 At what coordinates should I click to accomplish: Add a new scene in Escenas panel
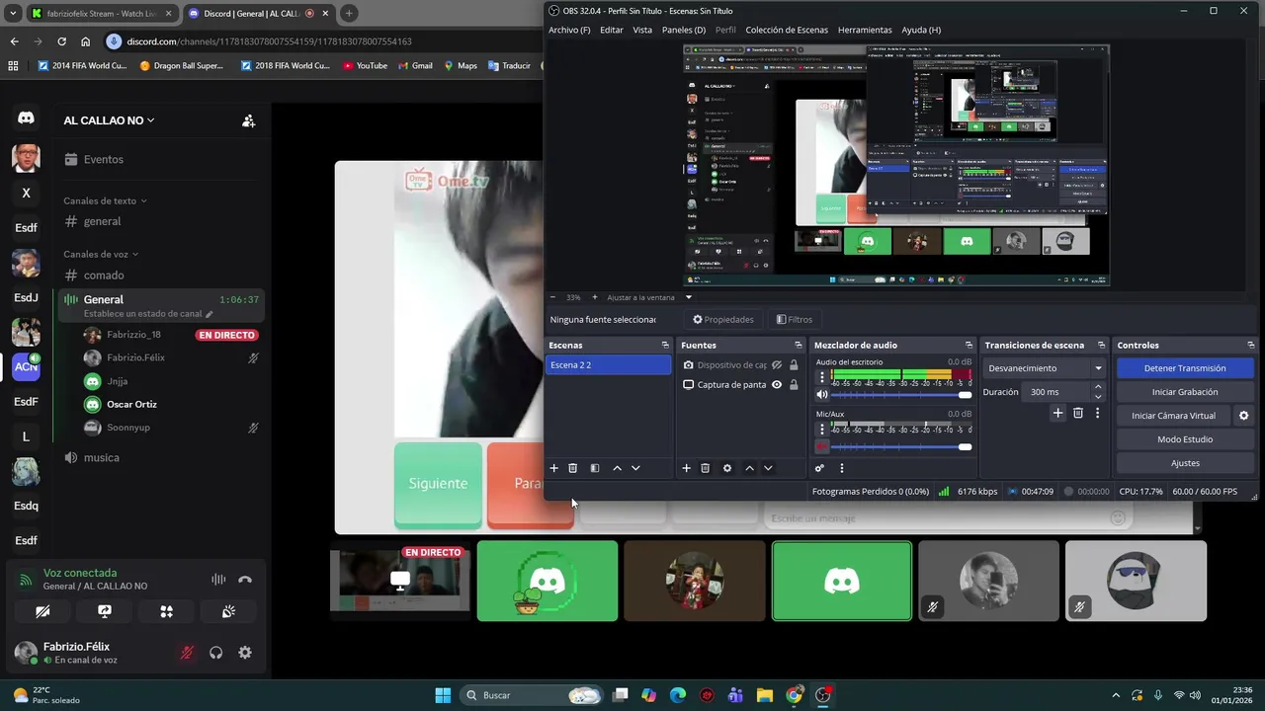[554, 468]
